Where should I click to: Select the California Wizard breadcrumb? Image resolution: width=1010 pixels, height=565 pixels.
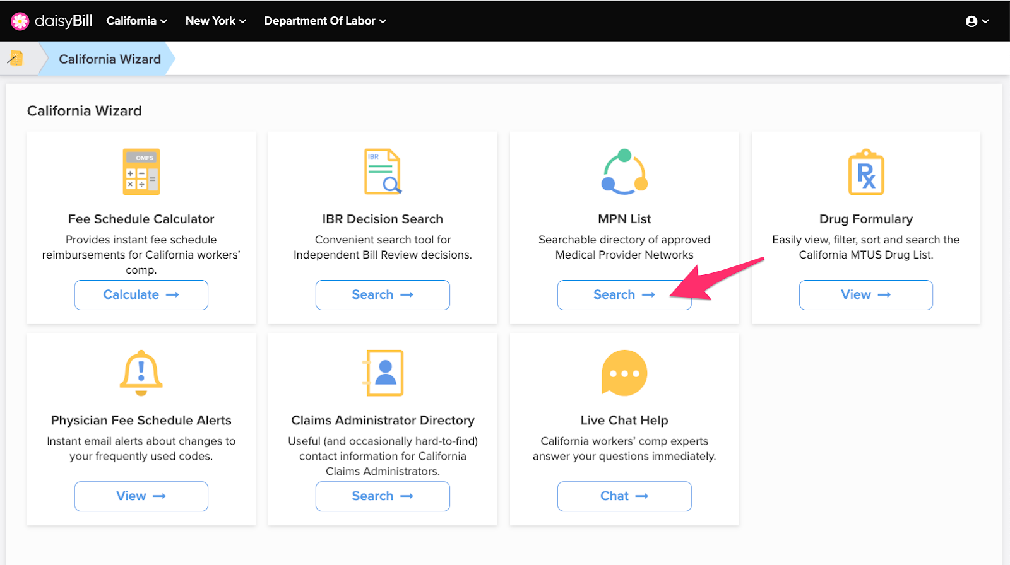[110, 59]
